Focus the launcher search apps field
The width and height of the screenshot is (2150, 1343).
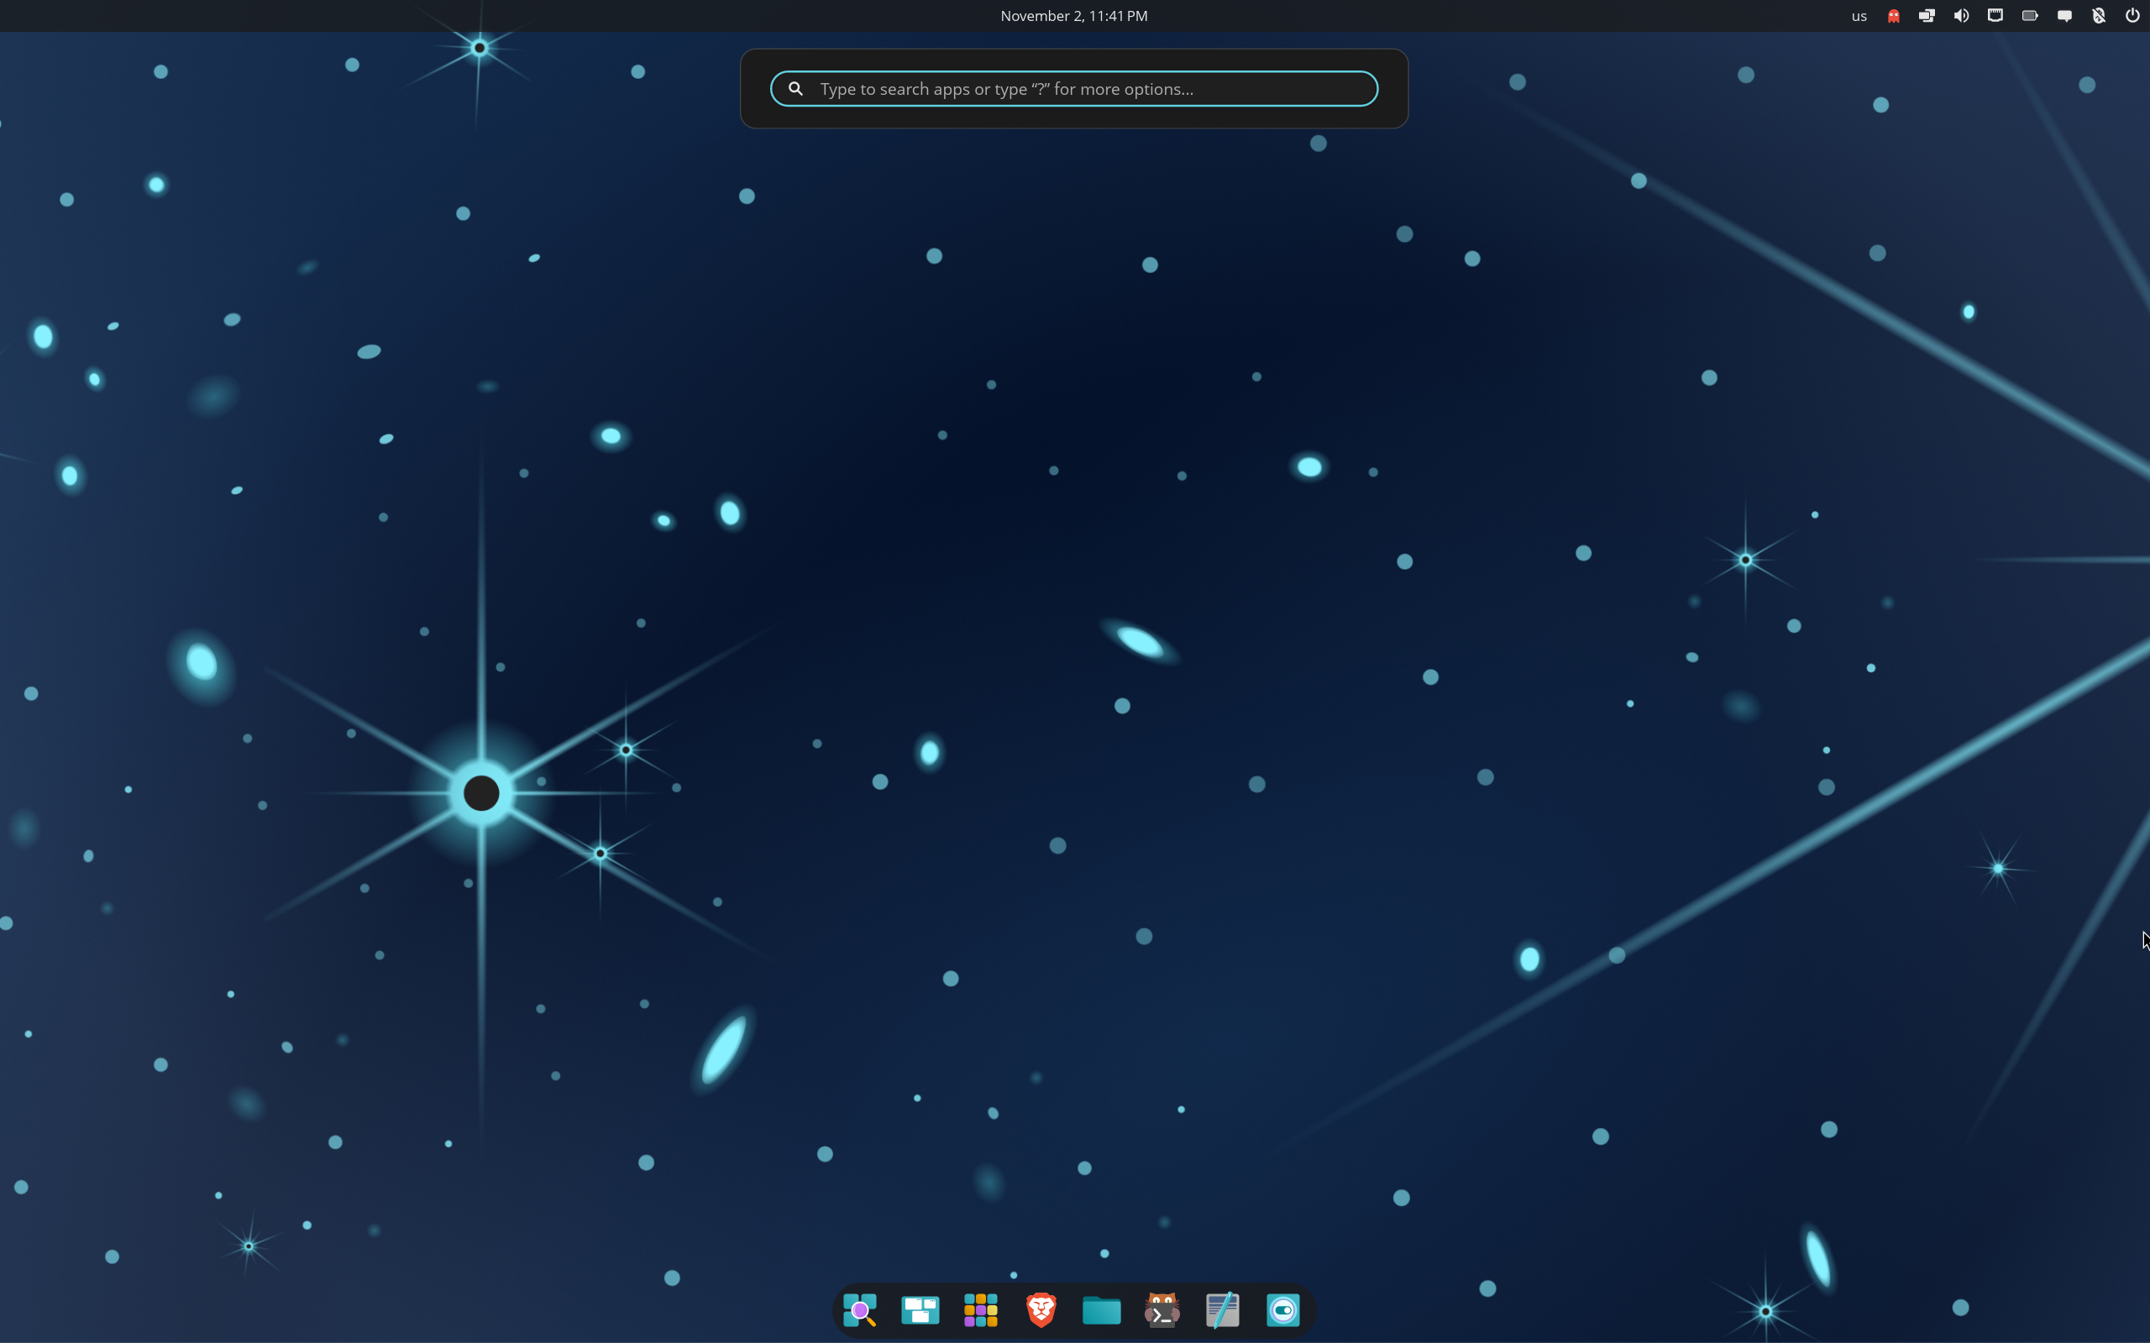coord(1074,89)
